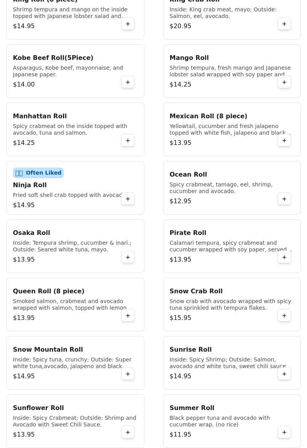Add Kobe Beef Roll to cart
This screenshot has height=448, width=307.
pos(128,82)
